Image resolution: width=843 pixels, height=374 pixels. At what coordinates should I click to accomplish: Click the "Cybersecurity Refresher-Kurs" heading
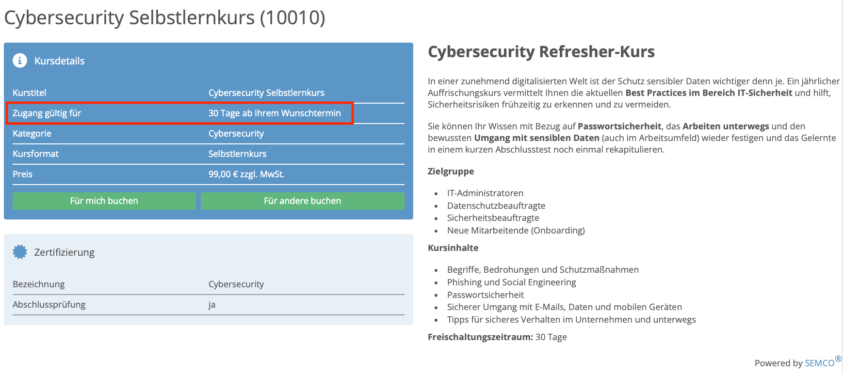(541, 51)
